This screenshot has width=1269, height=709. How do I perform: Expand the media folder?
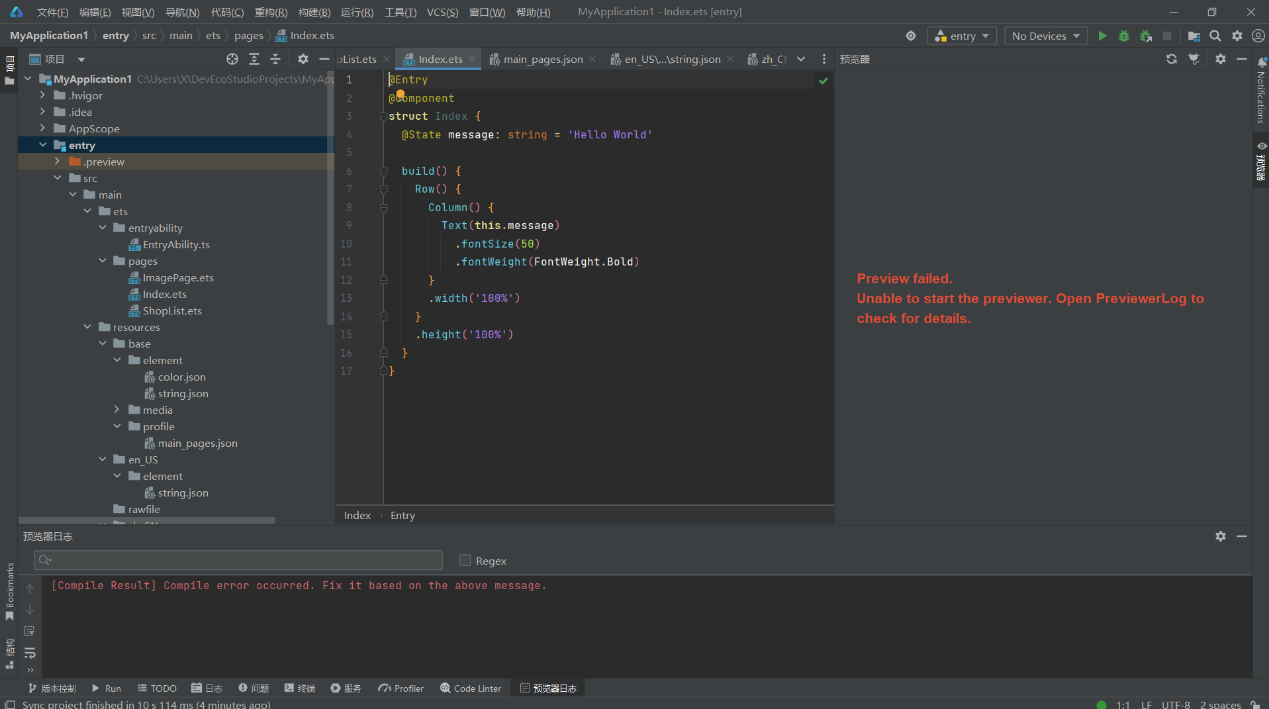[117, 410]
